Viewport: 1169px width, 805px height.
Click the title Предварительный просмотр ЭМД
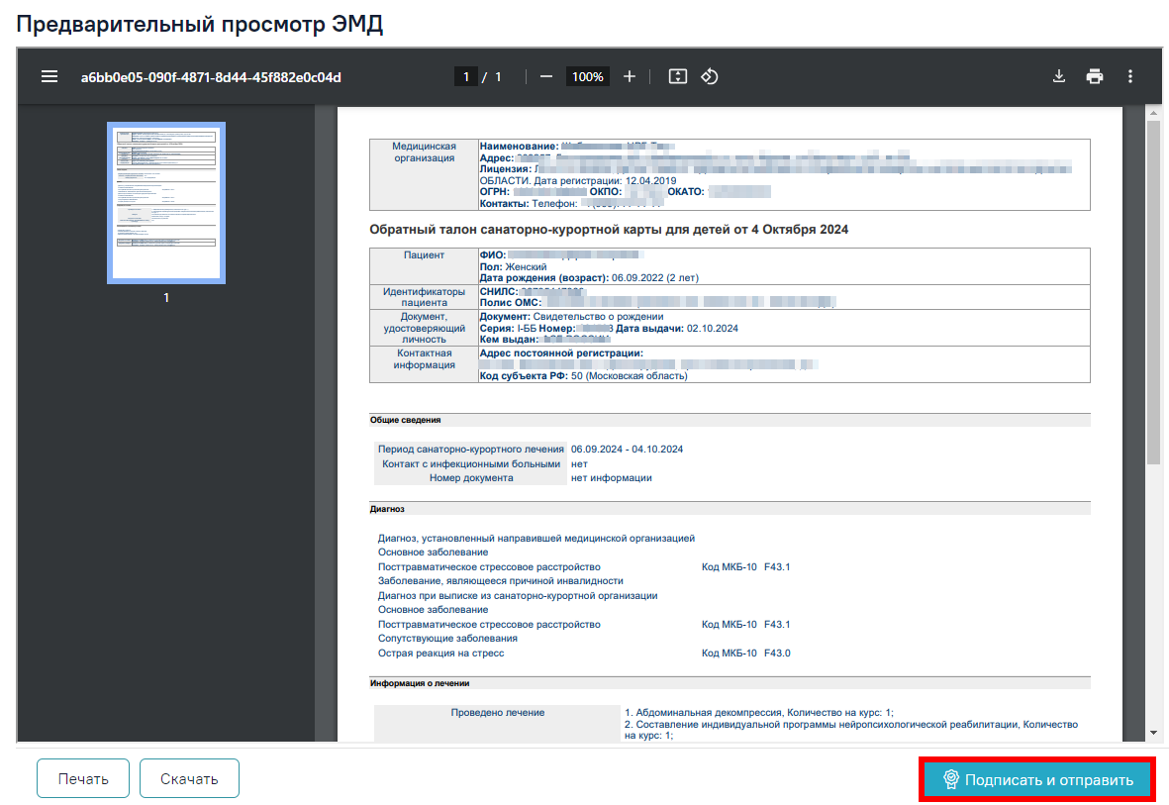point(200,24)
